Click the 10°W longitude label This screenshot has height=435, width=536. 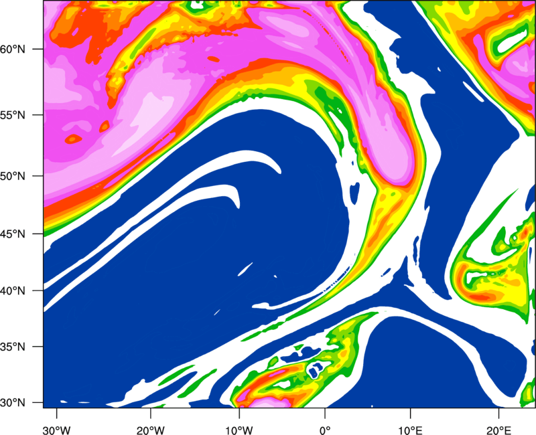(239, 430)
